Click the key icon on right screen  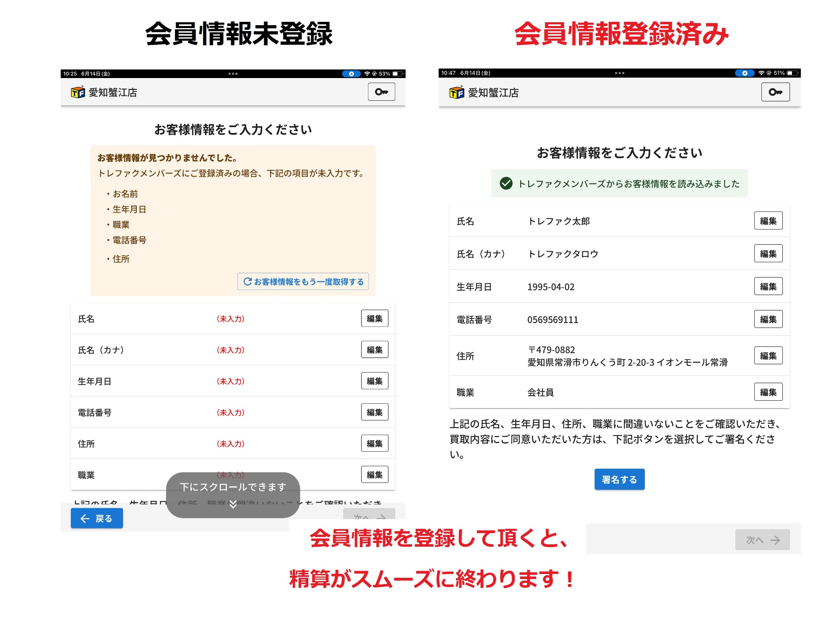point(775,92)
